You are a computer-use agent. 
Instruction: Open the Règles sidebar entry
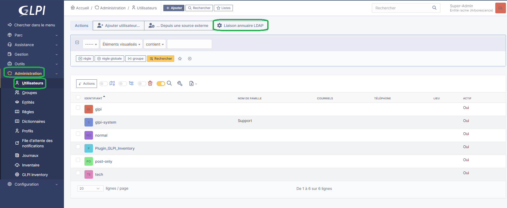28,112
